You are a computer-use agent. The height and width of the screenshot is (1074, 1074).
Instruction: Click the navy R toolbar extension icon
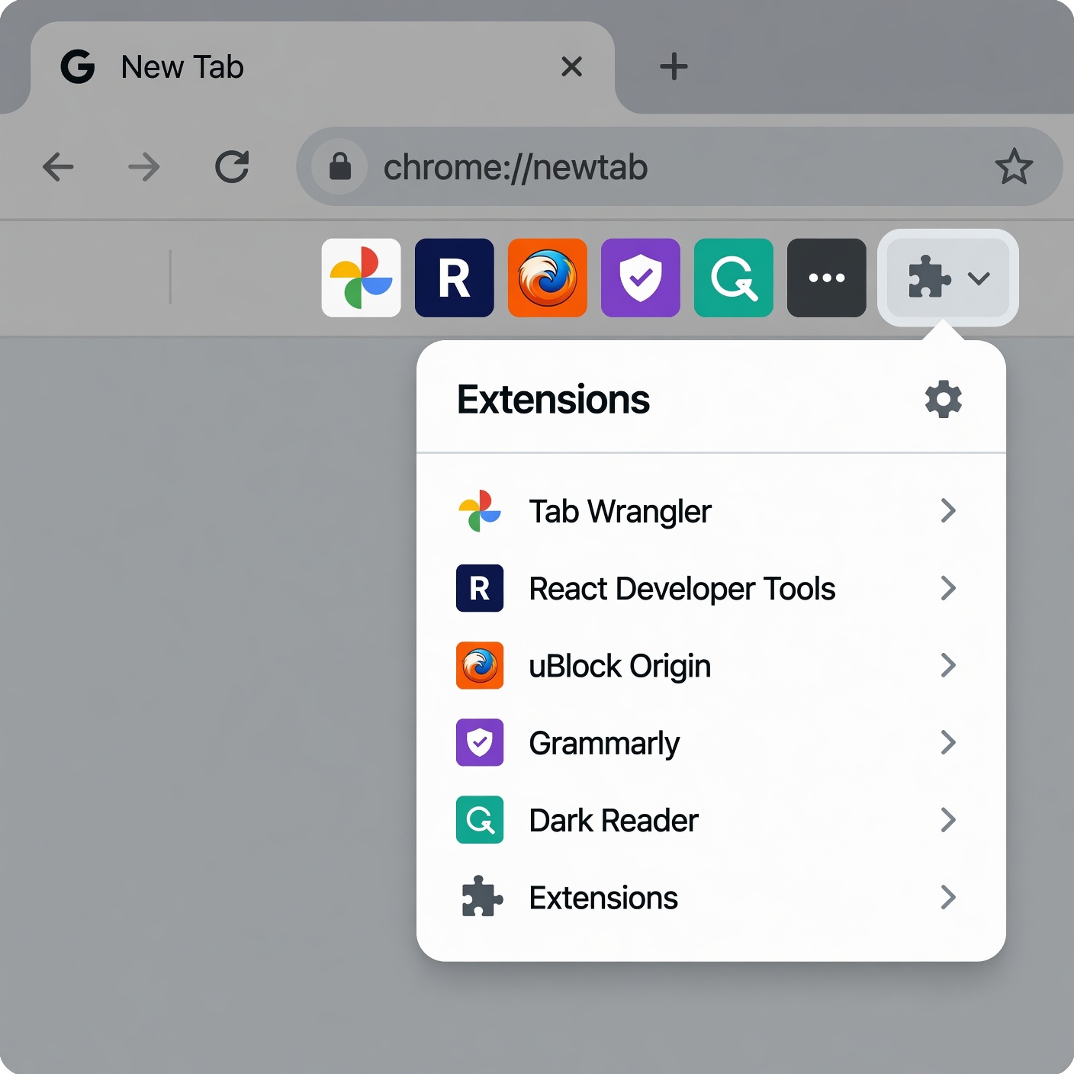pyautogui.click(x=455, y=278)
